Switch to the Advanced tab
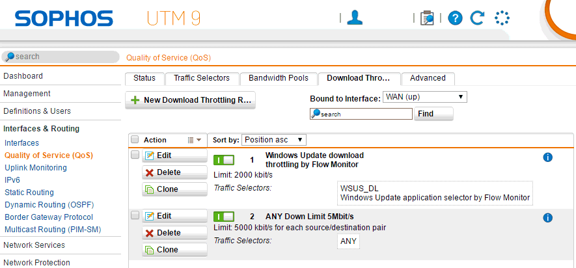This screenshot has height=268, width=576. (428, 78)
